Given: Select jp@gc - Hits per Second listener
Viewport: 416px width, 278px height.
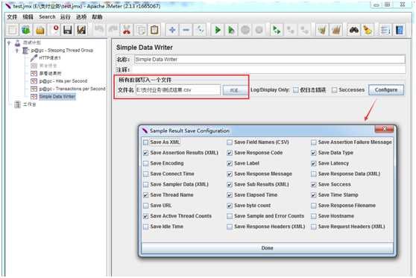Looking at the screenshot, I should pyautogui.click(x=63, y=81).
